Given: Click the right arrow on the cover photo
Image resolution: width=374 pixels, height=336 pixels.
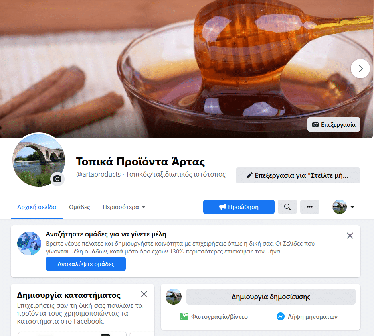Looking at the screenshot, I should pos(360,69).
